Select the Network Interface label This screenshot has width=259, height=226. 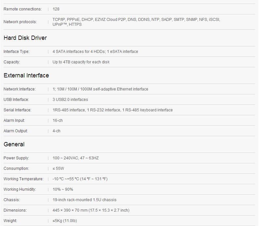tap(20, 89)
